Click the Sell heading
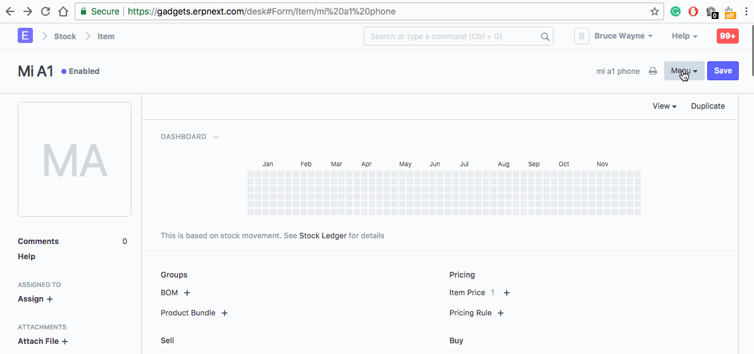This screenshot has width=754, height=354. pyautogui.click(x=168, y=341)
